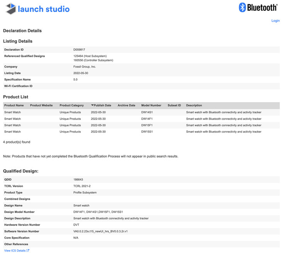Select the DW14F1 model number cell
The width and height of the screenshot is (285, 256).
(147, 119)
